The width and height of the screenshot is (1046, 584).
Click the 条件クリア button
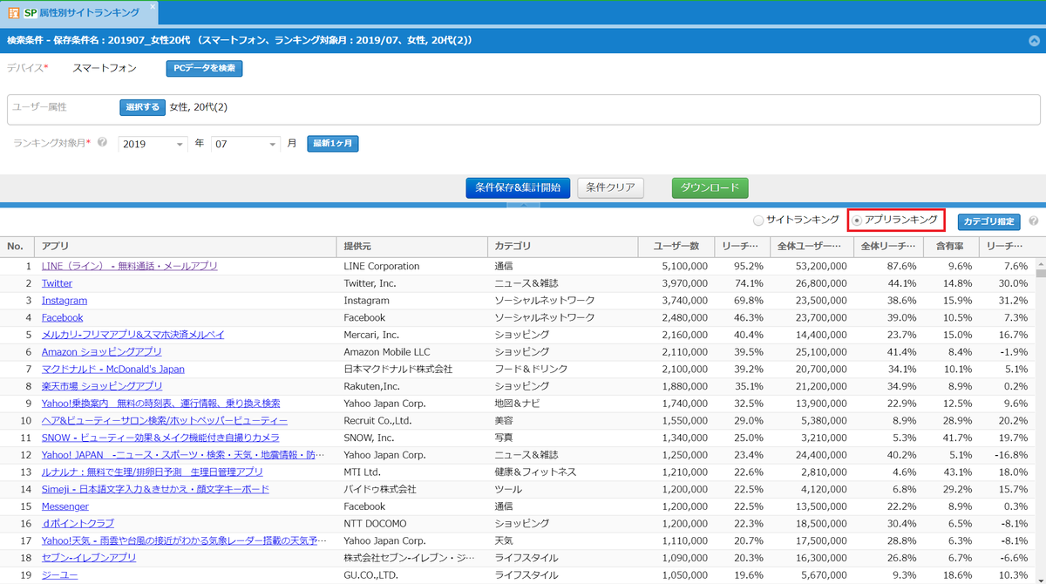coord(610,187)
